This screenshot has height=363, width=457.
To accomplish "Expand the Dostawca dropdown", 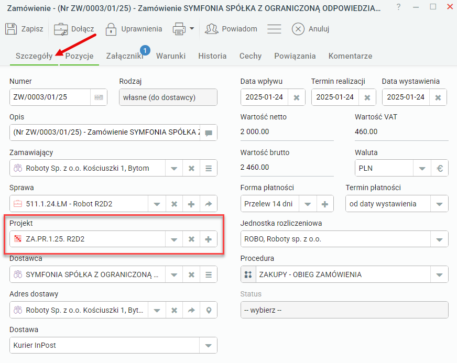I will point(174,274).
